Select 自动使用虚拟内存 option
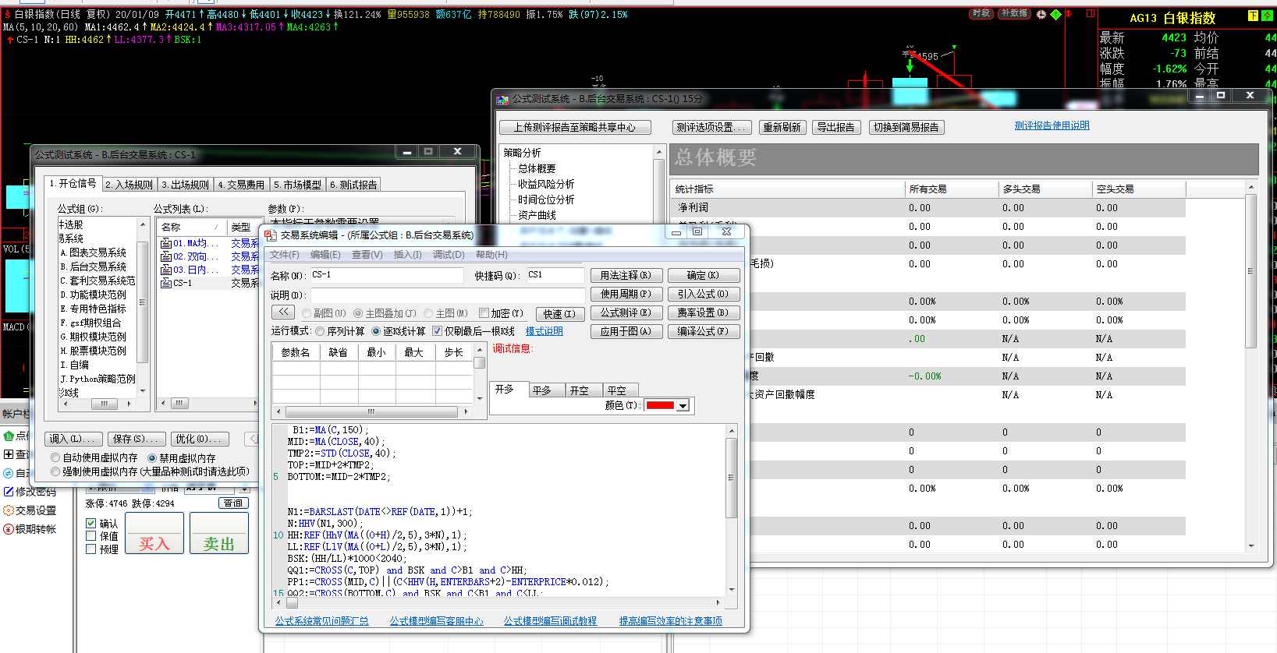Screen dimensions: 1277x653 coord(55,458)
